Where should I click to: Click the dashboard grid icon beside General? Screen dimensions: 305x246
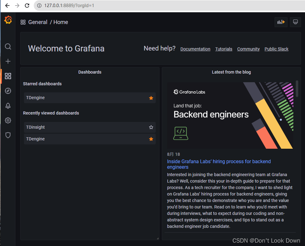click(x=23, y=22)
